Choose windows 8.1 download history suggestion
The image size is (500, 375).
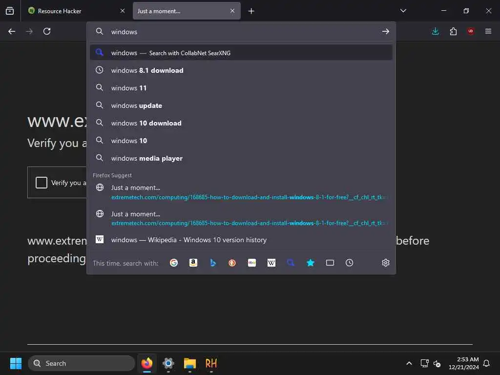click(x=241, y=70)
